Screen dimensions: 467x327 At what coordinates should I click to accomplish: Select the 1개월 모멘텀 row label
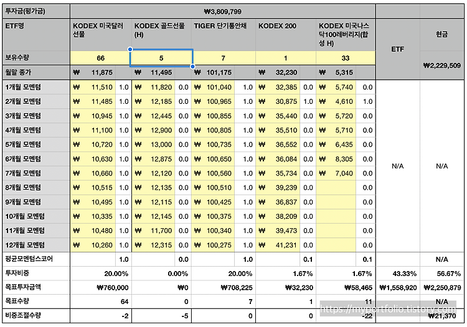coord(36,87)
